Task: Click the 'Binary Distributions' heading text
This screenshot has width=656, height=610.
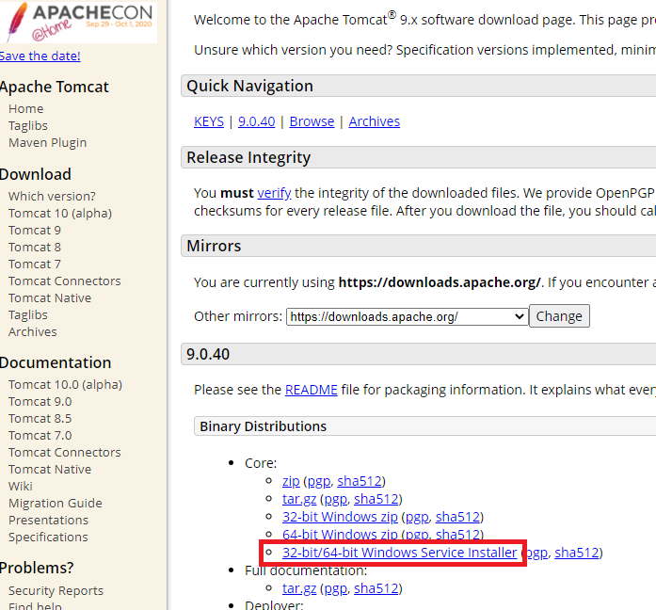Action: click(264, 426)
